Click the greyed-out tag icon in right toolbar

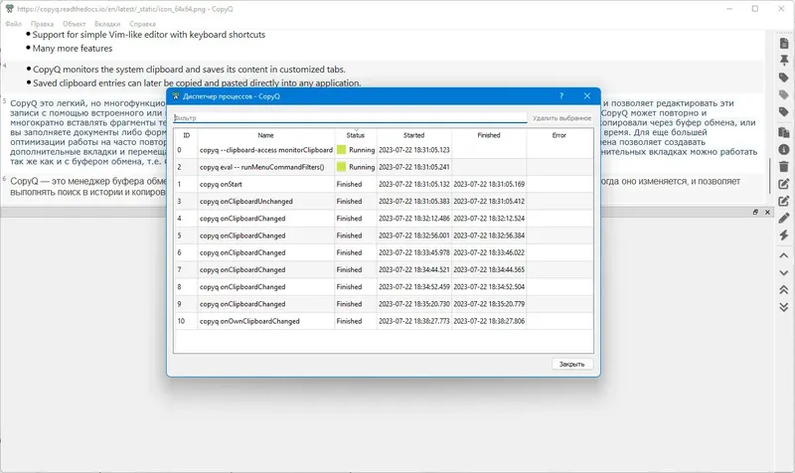(783, 94)
